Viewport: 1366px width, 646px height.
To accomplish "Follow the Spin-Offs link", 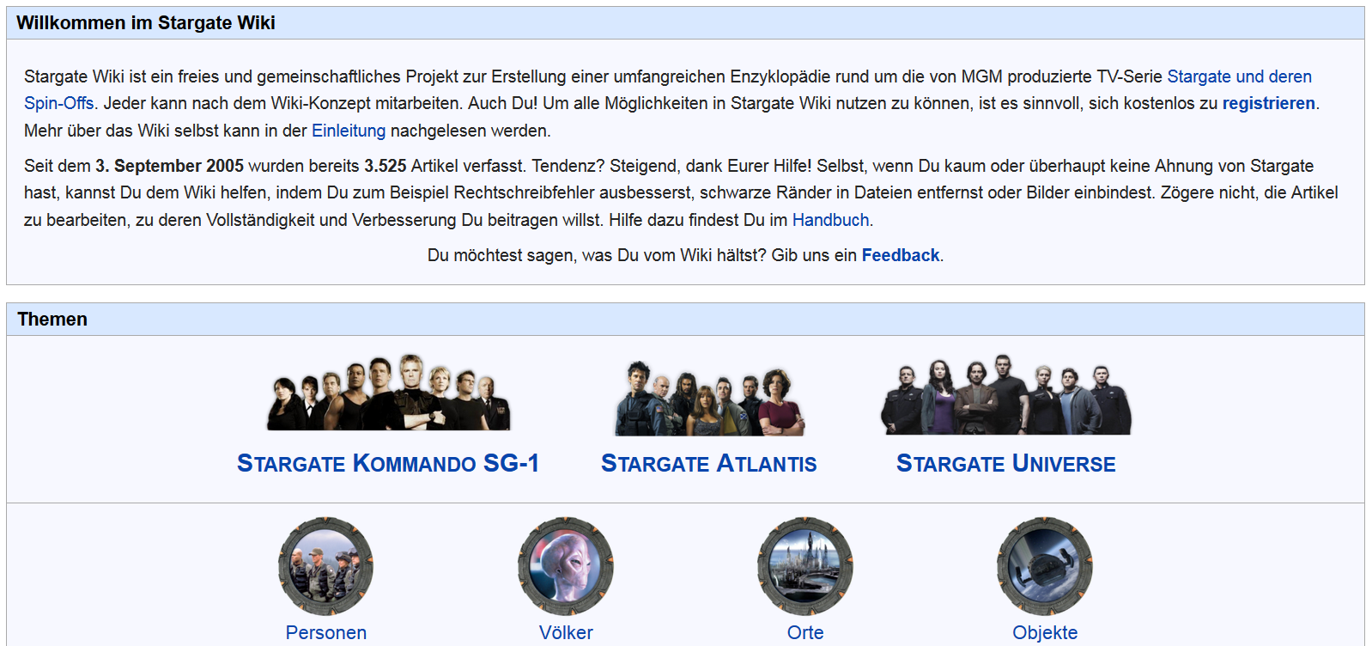I will (x=58, y=104).
